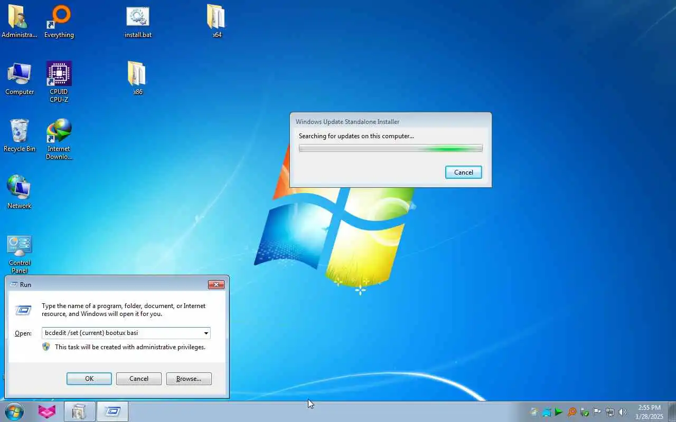Click the power plug tray icon with green check
Image resolution: width=676 pixels, height=422 pixels.
585,412
